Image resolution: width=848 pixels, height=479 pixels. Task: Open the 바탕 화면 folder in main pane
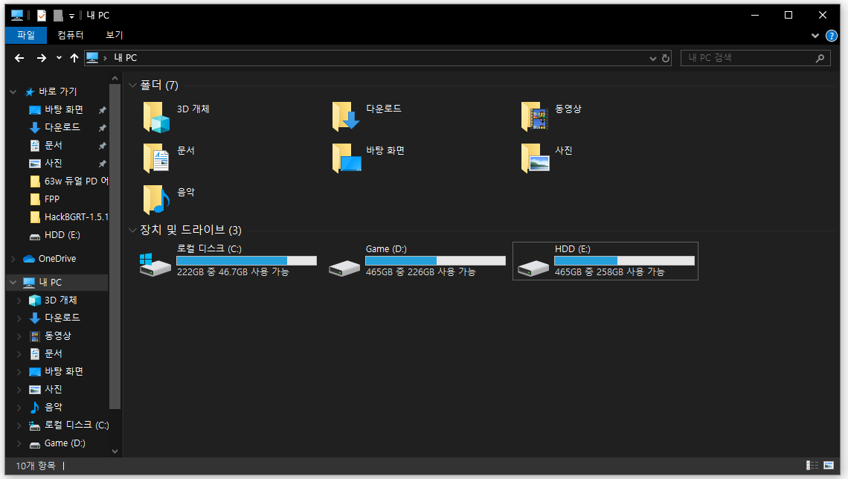(346, 158)
